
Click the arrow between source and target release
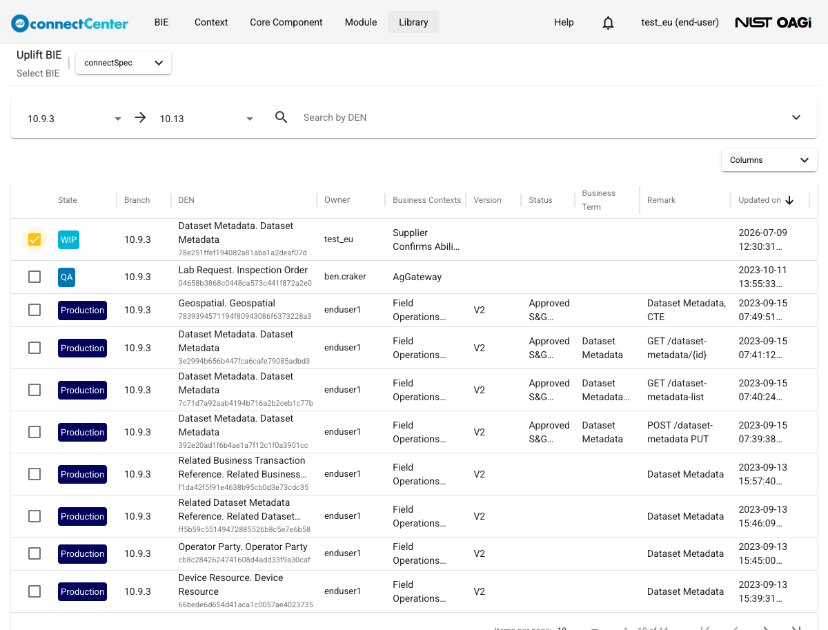point(140,117)
